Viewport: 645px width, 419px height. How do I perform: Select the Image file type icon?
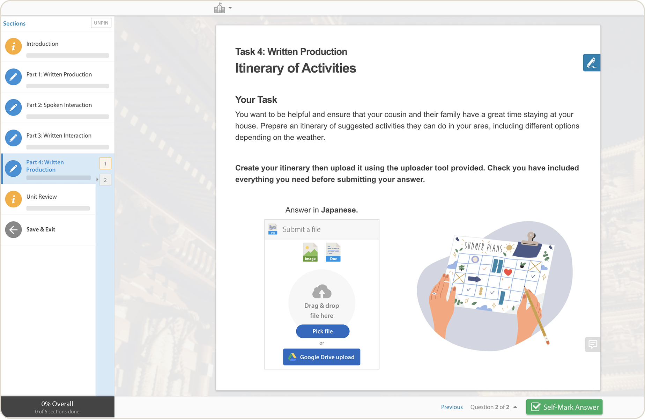pos(310,252)
